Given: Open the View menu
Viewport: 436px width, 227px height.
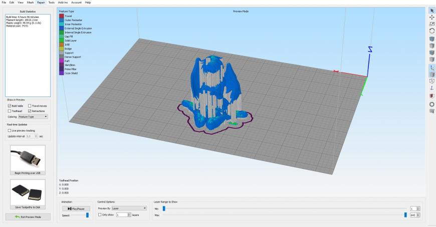Looking at the screenshot, I should [x=21, y=2].
